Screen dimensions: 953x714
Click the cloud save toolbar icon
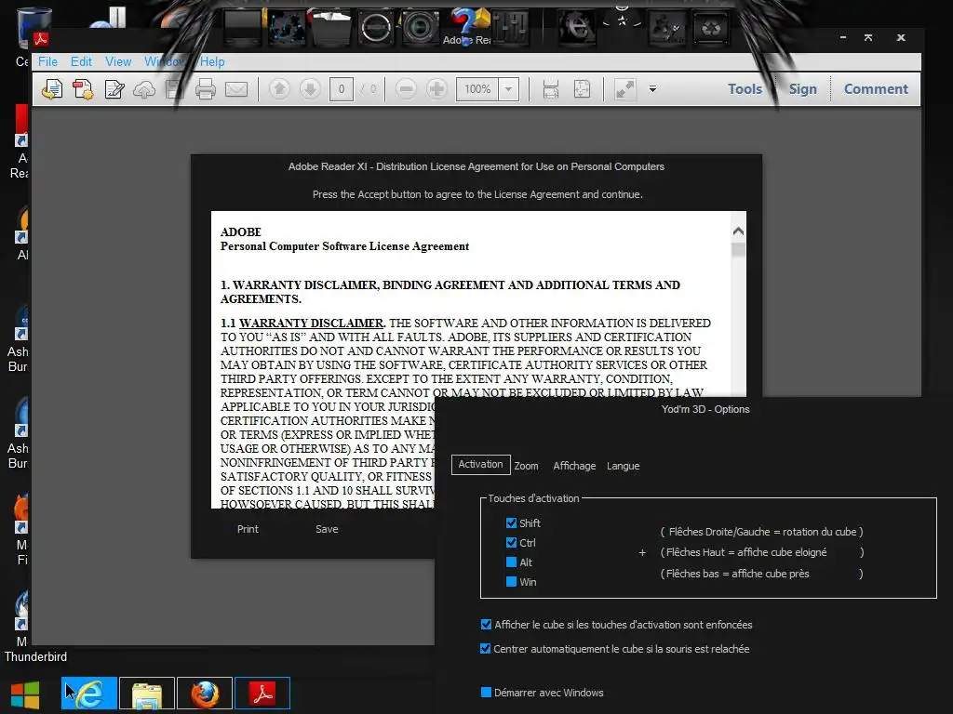(144, 90)
